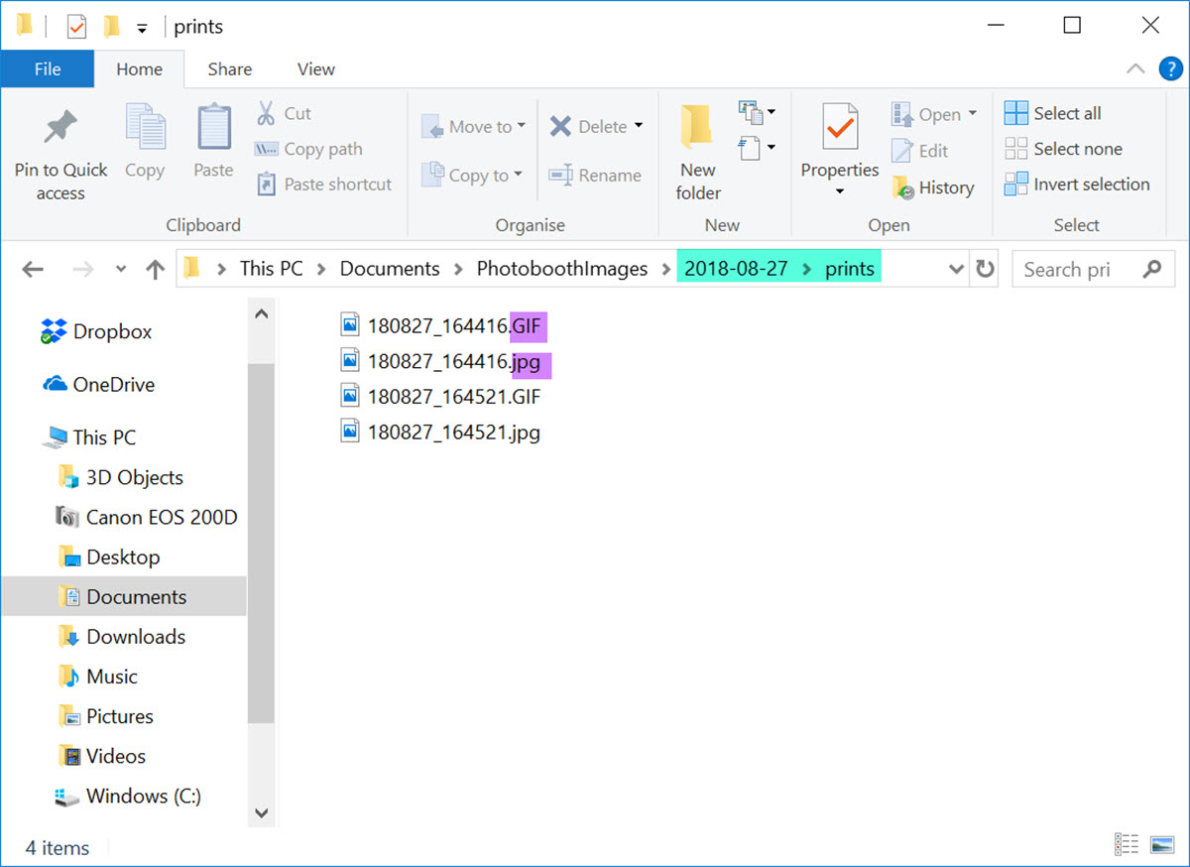Image resolution: width=1190 pixels, height=867 pixels.
Task: Click This PC in the address bar
Action: tap(271, 269)
